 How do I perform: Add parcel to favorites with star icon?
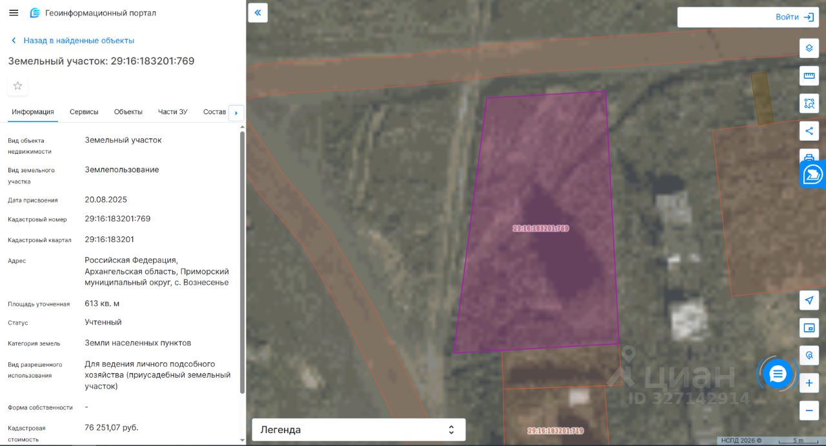(17, 86)
